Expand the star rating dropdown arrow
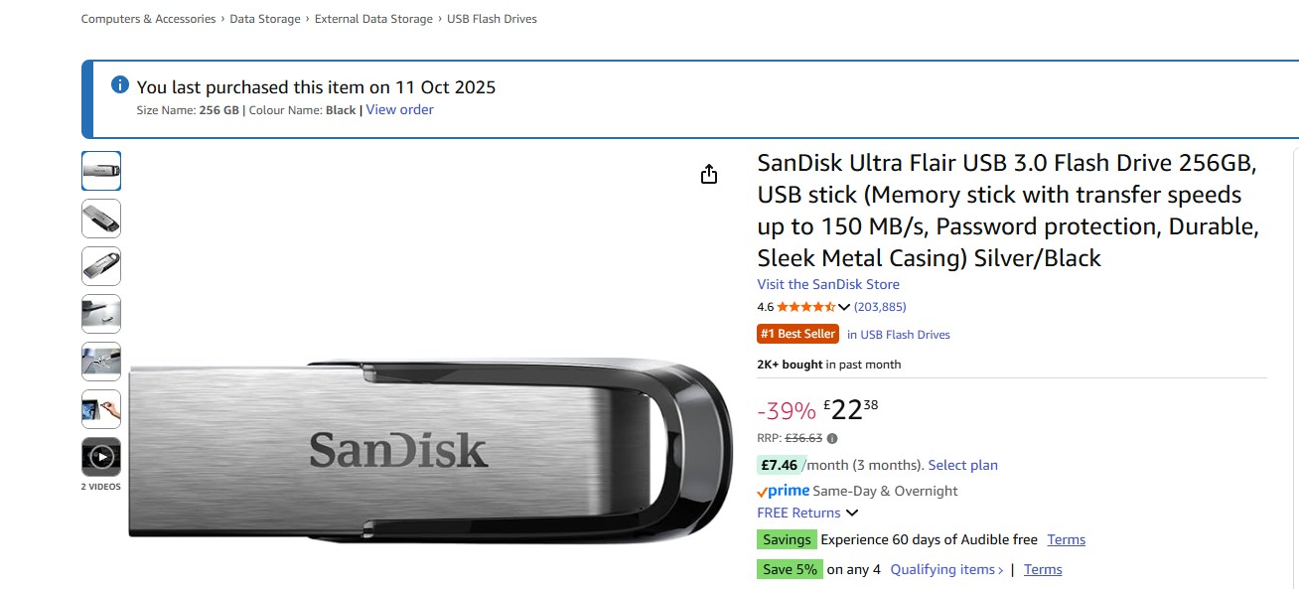 click(844, 307)
